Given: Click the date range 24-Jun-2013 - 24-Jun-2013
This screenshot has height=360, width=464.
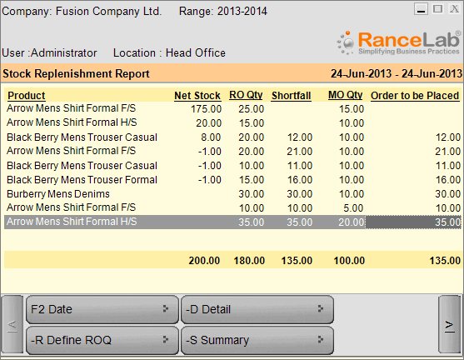Looking at the screenshot, I should click(x=397, y=73).
